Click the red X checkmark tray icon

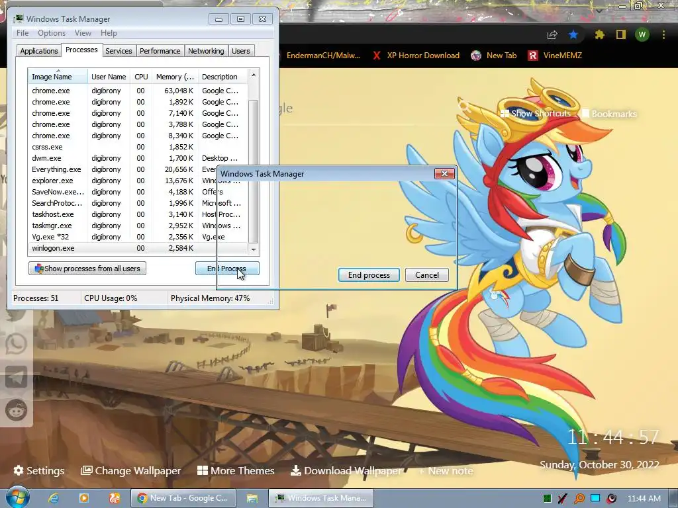(x=563, y=499)
